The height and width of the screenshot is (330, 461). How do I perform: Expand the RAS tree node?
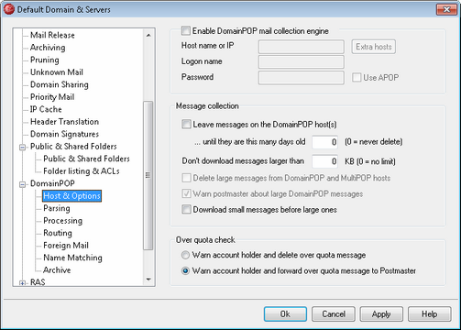point(22,283)
